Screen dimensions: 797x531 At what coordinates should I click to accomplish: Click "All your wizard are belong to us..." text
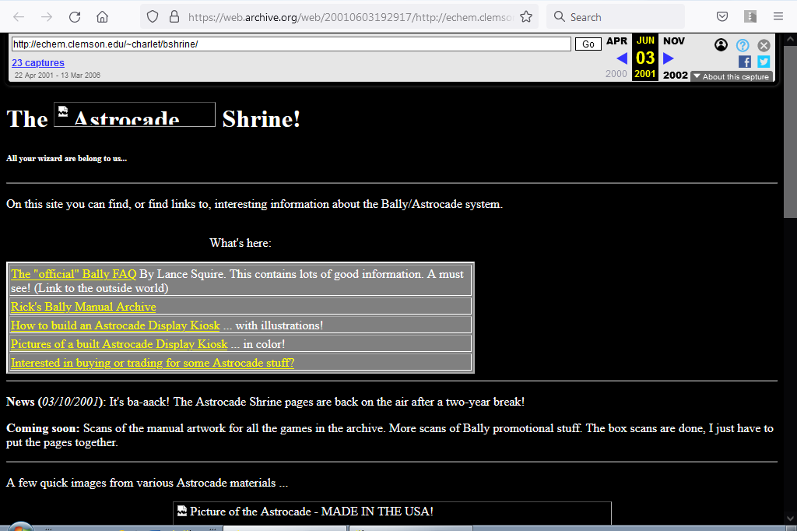tap(67, 159)
